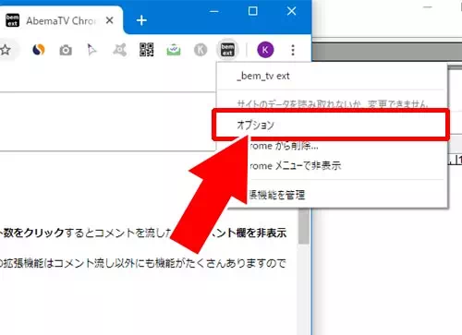Open the Similarweb extension icon
The height and width of the screenshot is (335, 462).
(x=39, y=50)
